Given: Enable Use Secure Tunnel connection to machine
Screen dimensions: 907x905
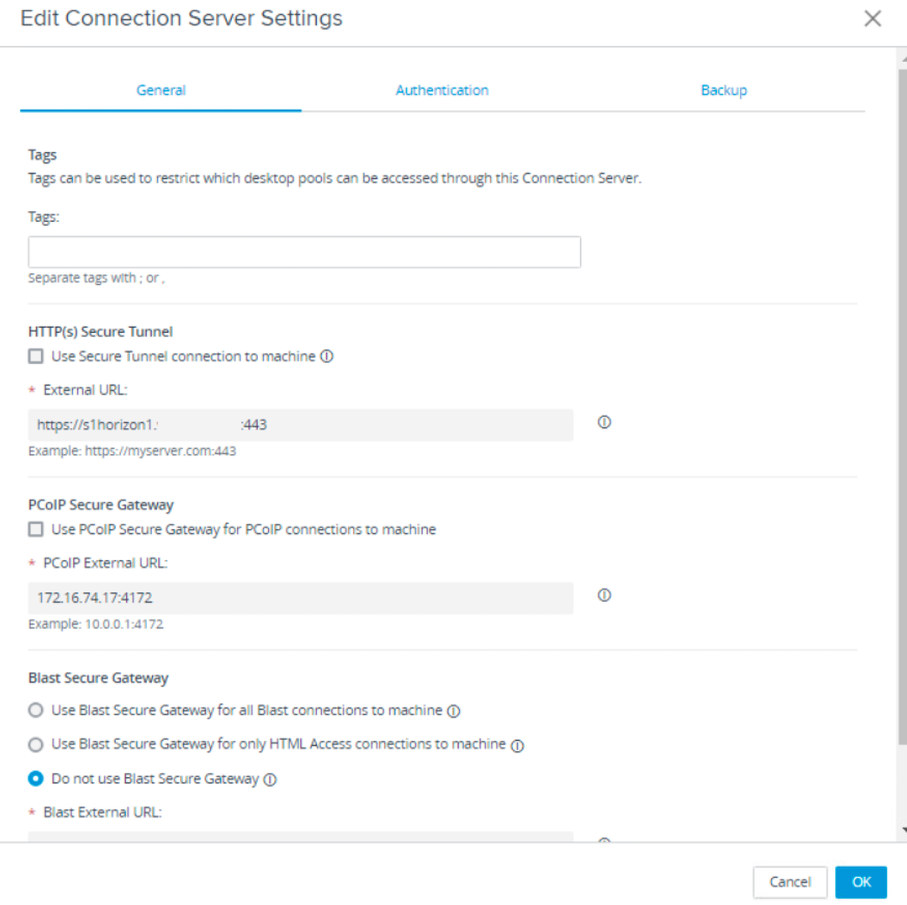Looking at the screenshot, I should coord(36,356).
